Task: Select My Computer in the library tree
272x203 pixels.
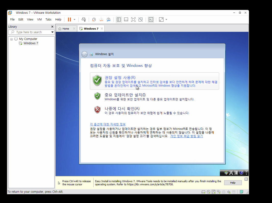Action: [x=28, y=39]
